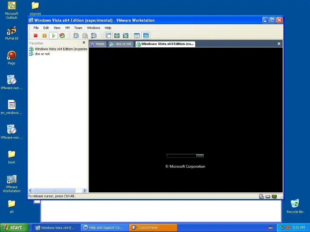Select the sources folder on desktop
The height and width of the screenshot is (232, 310).
(x=35, y=8)
